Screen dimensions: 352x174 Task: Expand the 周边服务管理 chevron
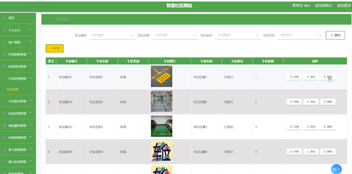[30, 125]
